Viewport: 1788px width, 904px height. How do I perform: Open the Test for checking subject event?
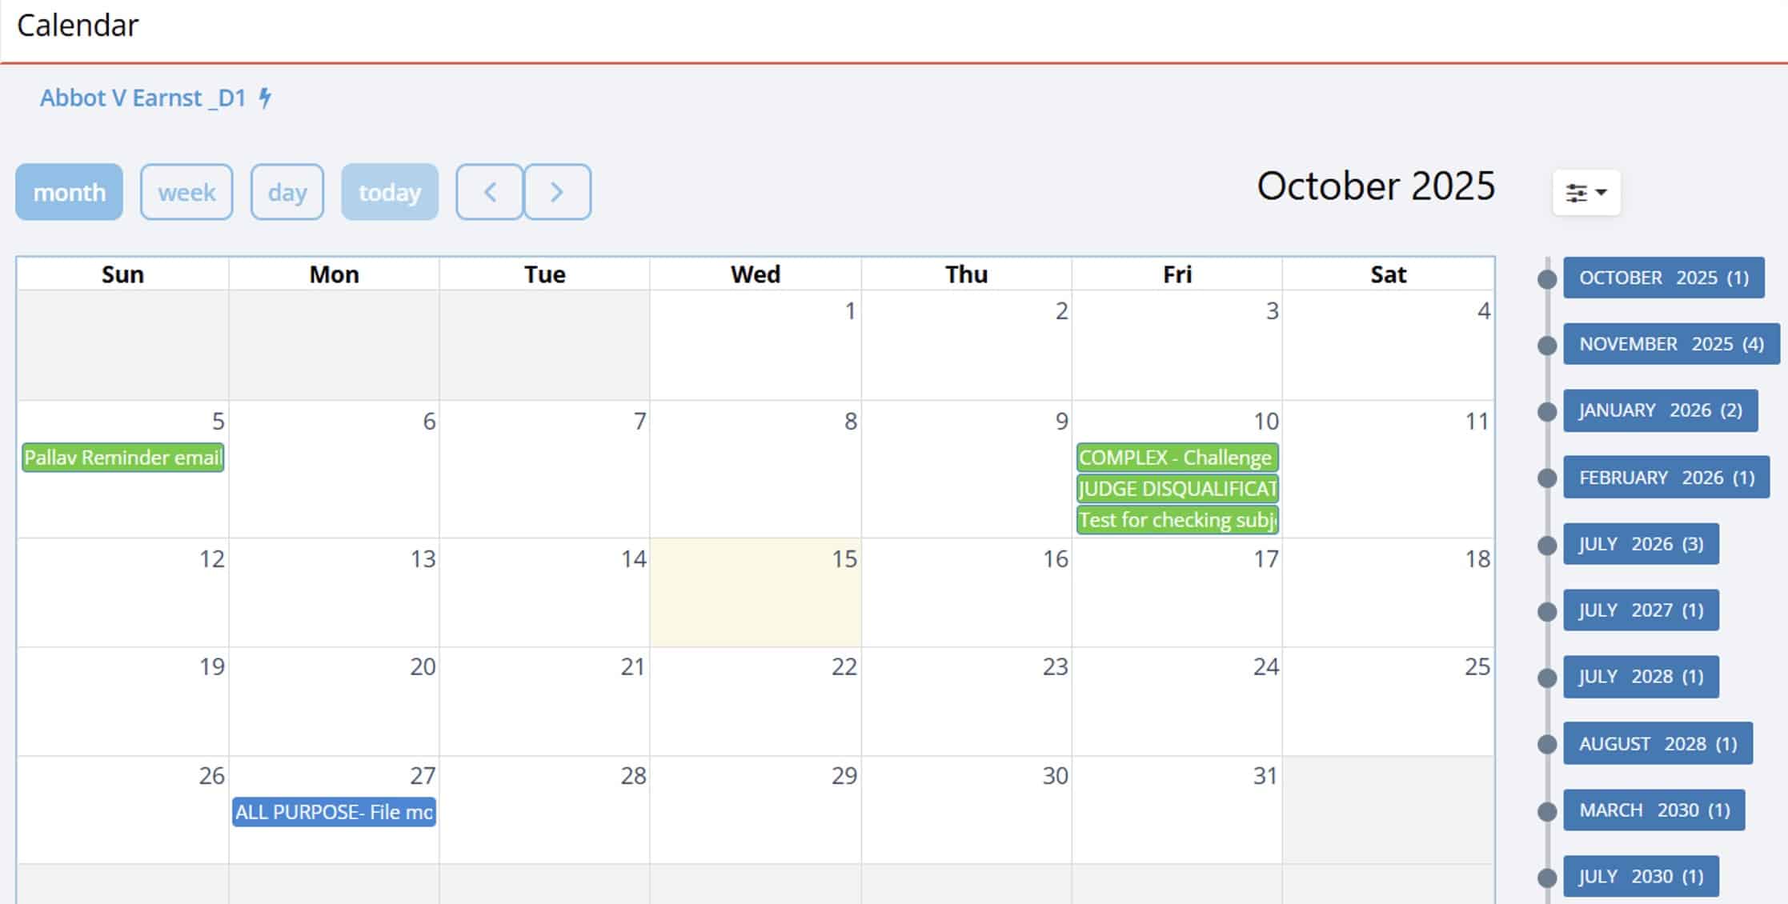coord(1177,520)
